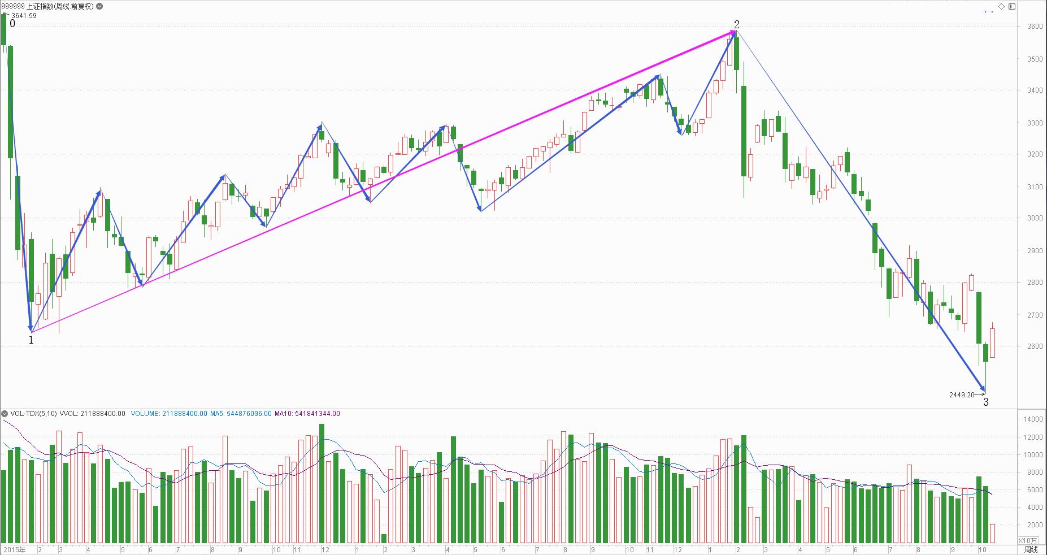1047x555 pixels.
Task: Click the 周线 period button
Action: coord(1031,549)
